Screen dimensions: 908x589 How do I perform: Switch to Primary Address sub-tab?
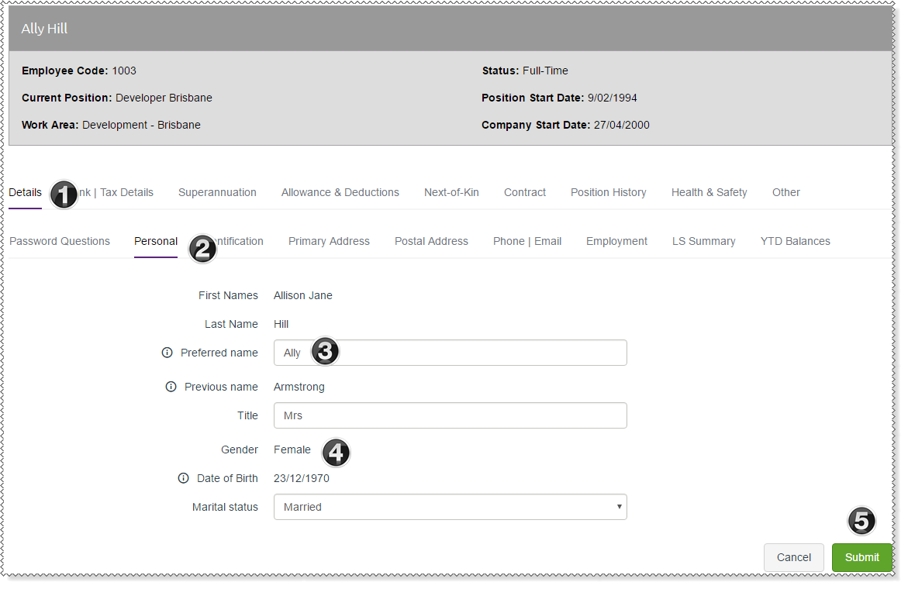pyautogui.click(x=329, y=241)
